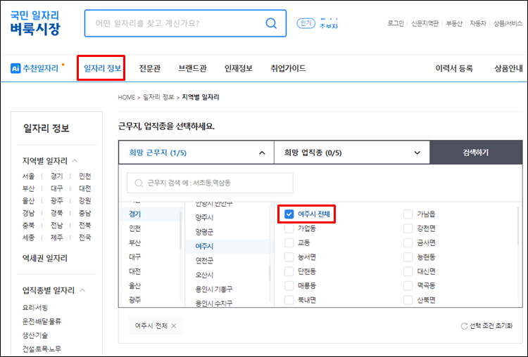Click 일자리 정보 in the breadcrumb
The width and height of the screenshot is (528, 357).
coord(158,97)
